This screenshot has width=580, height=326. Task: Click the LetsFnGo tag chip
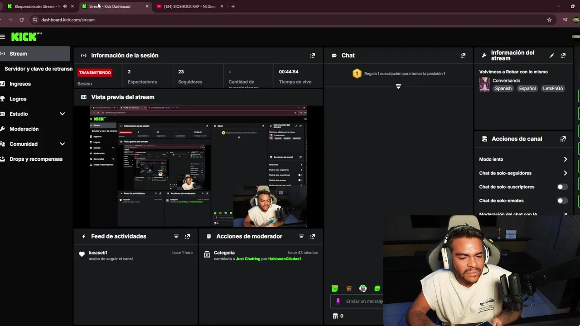[553, 88]
